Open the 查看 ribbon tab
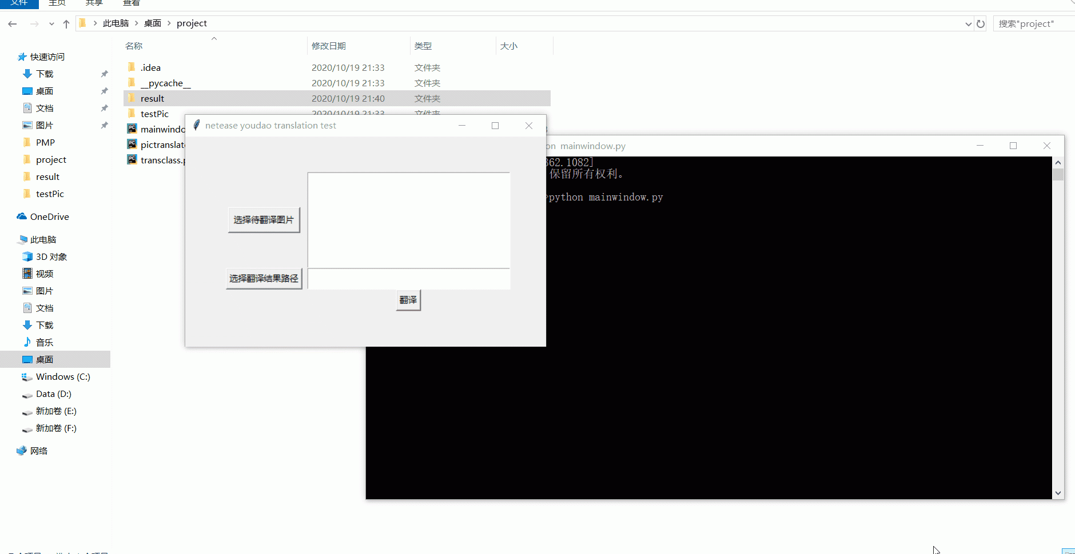Viewport: 1075px width, 554px height. pyautogui.click(x=132, y=3)
